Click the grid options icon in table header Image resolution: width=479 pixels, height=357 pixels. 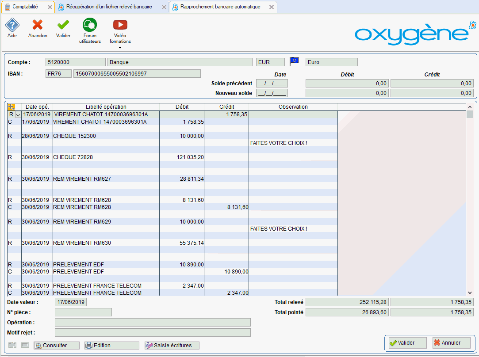pyautogui.click(x=11, y=106)
